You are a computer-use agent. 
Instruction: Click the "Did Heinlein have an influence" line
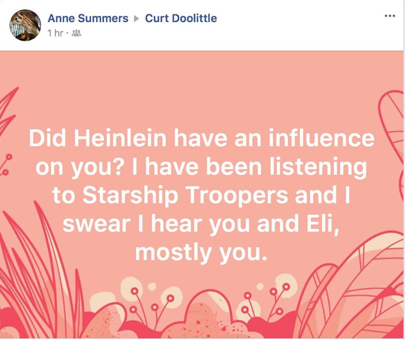pyautogui.click(x=201, y=139)
